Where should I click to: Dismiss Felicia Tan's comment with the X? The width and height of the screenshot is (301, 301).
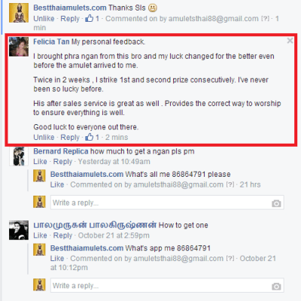click(290, 41)
